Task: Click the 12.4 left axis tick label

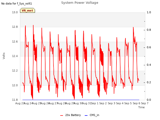Action: click(x=15, y=56)
